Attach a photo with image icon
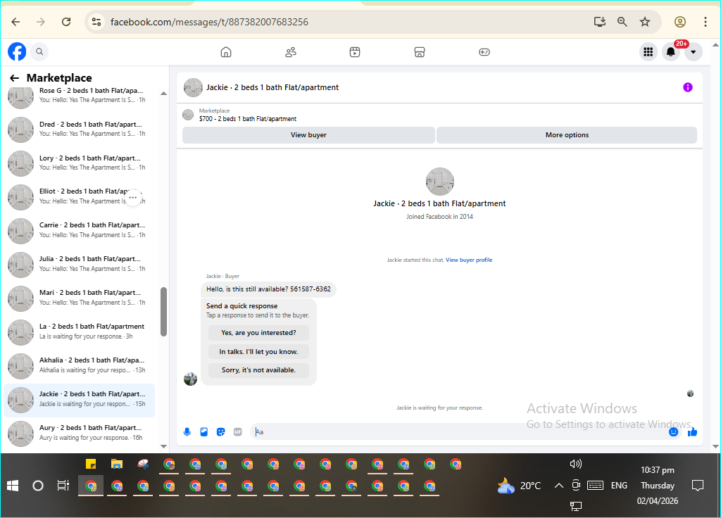The height and width of the screenshot is (518, 721). [x=203, y=431]
